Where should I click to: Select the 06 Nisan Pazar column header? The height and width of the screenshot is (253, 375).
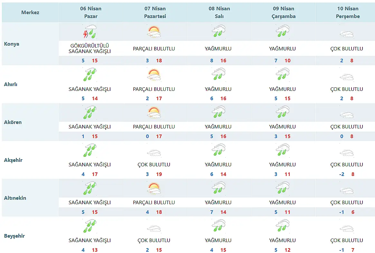pyautogui.click(x=90, y=13)
